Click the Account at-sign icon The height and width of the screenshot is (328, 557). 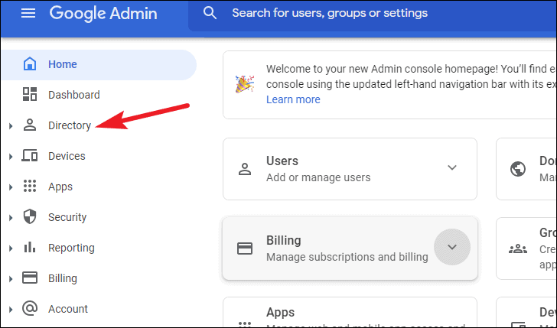pos(30,308)
